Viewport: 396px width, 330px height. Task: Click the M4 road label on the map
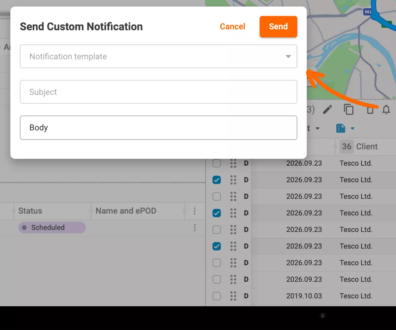(367, 12)
